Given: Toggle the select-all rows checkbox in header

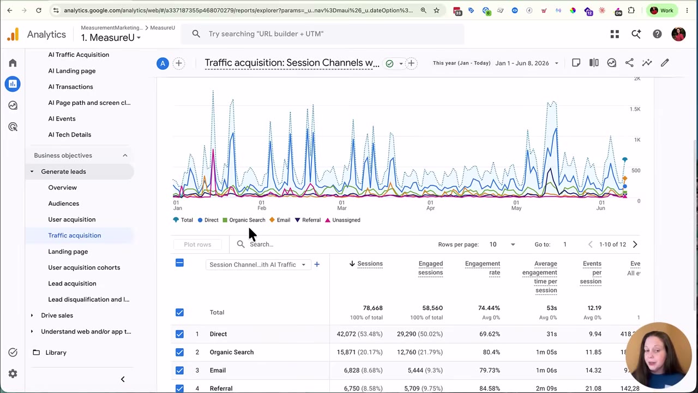Looking at the screenshot, I should 179,263.
